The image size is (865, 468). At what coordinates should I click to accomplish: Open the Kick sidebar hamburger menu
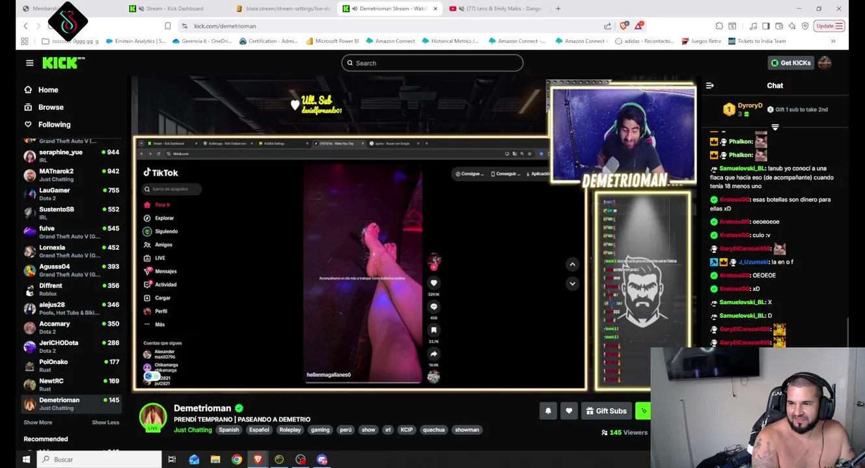pyautogui.click(x=29, y=63)
